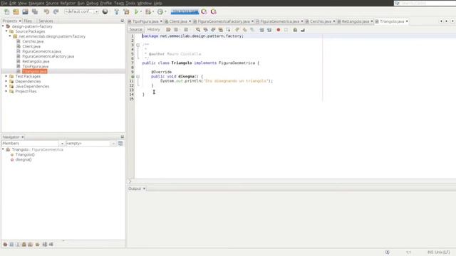Click the Last Edit icon in editor toolbar
Screen dimensions: 456x256
[x=168, y=30]
